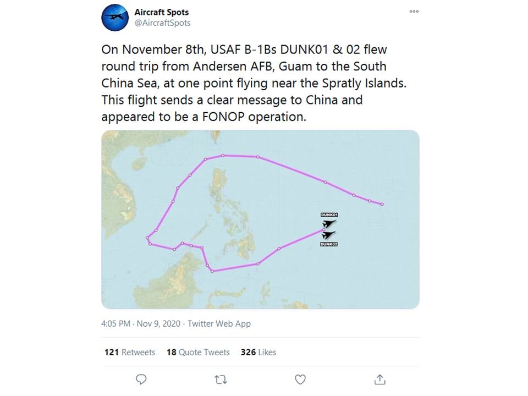Viewport: 528px width, 396px height.
Task: Click the DUNK02 aircraft icon on map
Action: pos(329,235)
